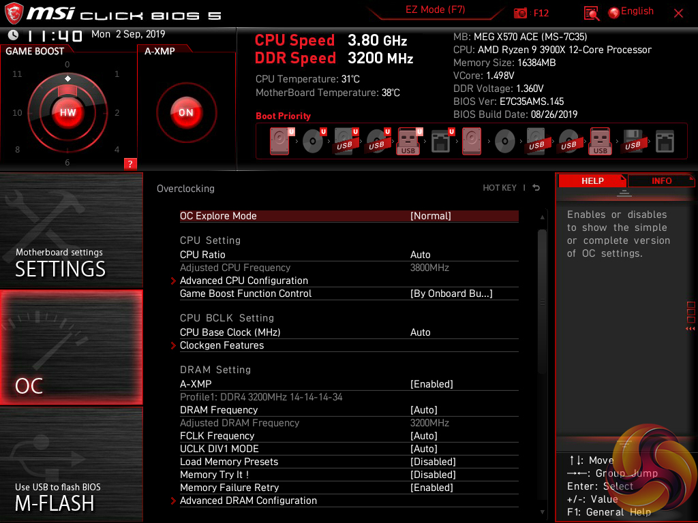698x523 pixels.
Task: Change OC Explore Mode [Normal] setting
Action: [349, 216]
